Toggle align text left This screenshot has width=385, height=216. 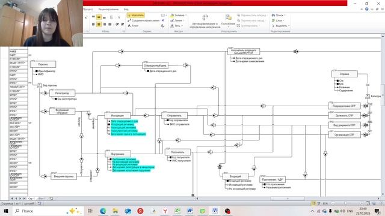(x=93, y=24)
